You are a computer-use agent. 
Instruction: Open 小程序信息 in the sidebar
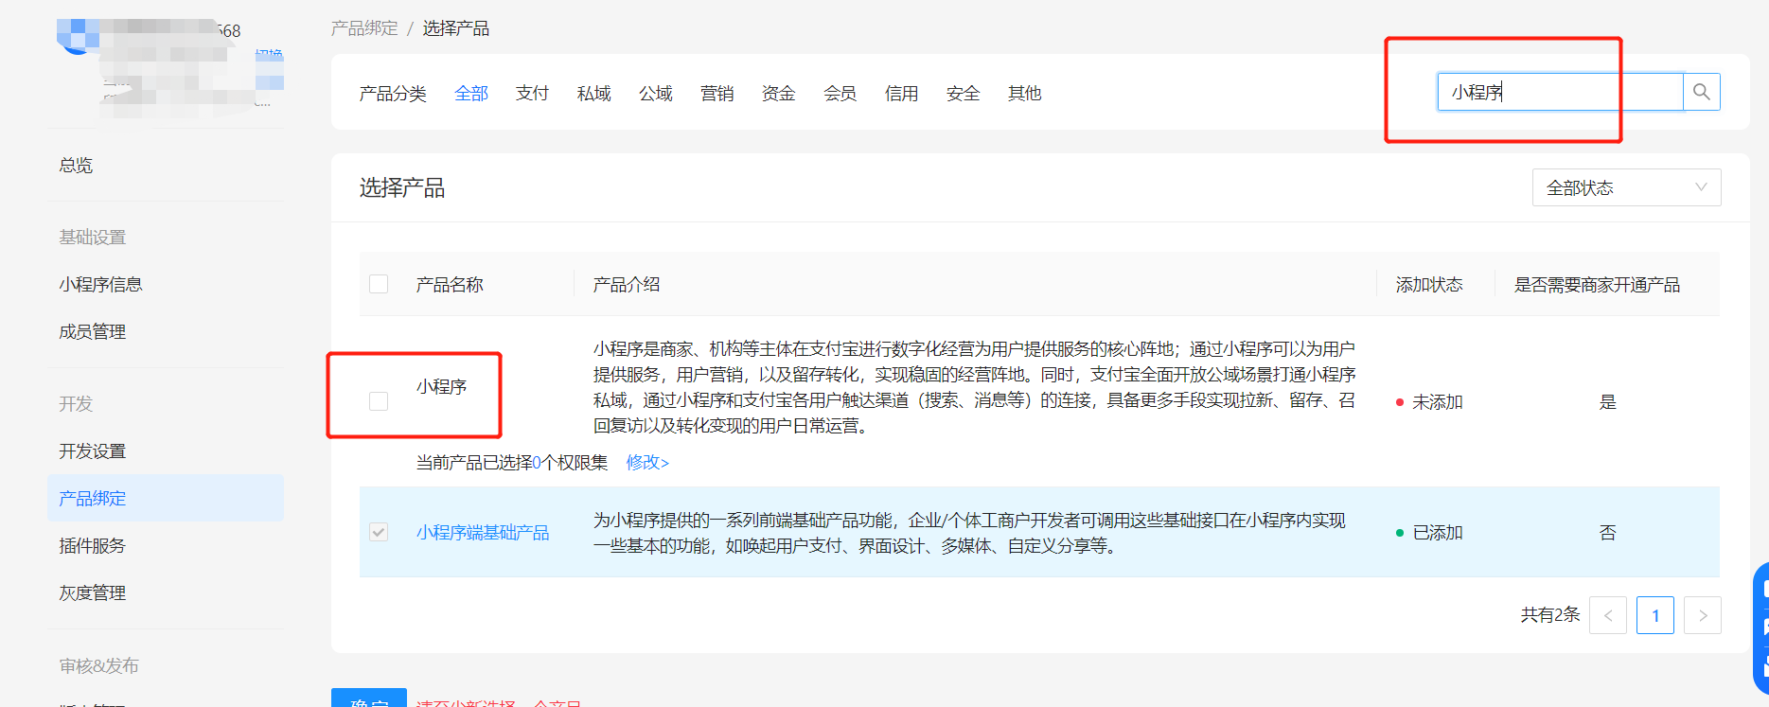[x=100, y=285]
